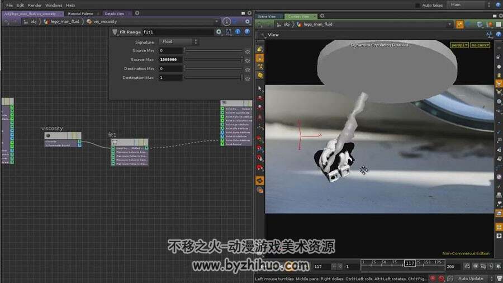Open the persp1 viewport dropdown
Screen dimensions: 503x283
tap(459, 45)
